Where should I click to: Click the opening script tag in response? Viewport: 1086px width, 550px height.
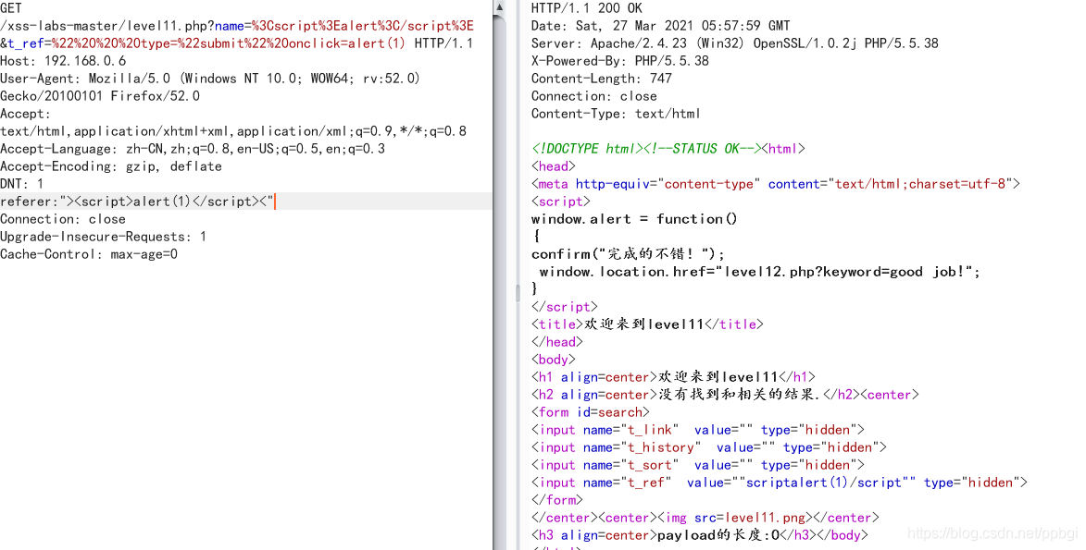[x=561, y=202]
